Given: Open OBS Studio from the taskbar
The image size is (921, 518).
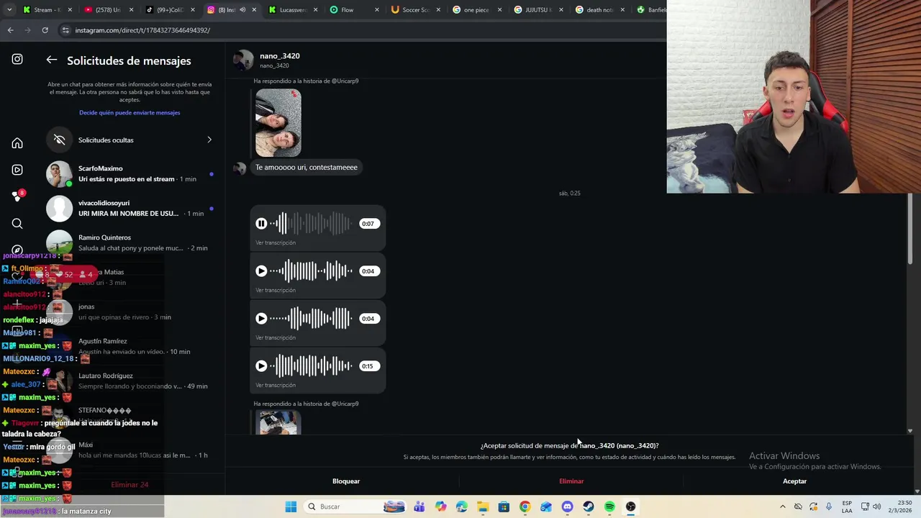Looking at the screenshot, I should click(x=630, y=506).
